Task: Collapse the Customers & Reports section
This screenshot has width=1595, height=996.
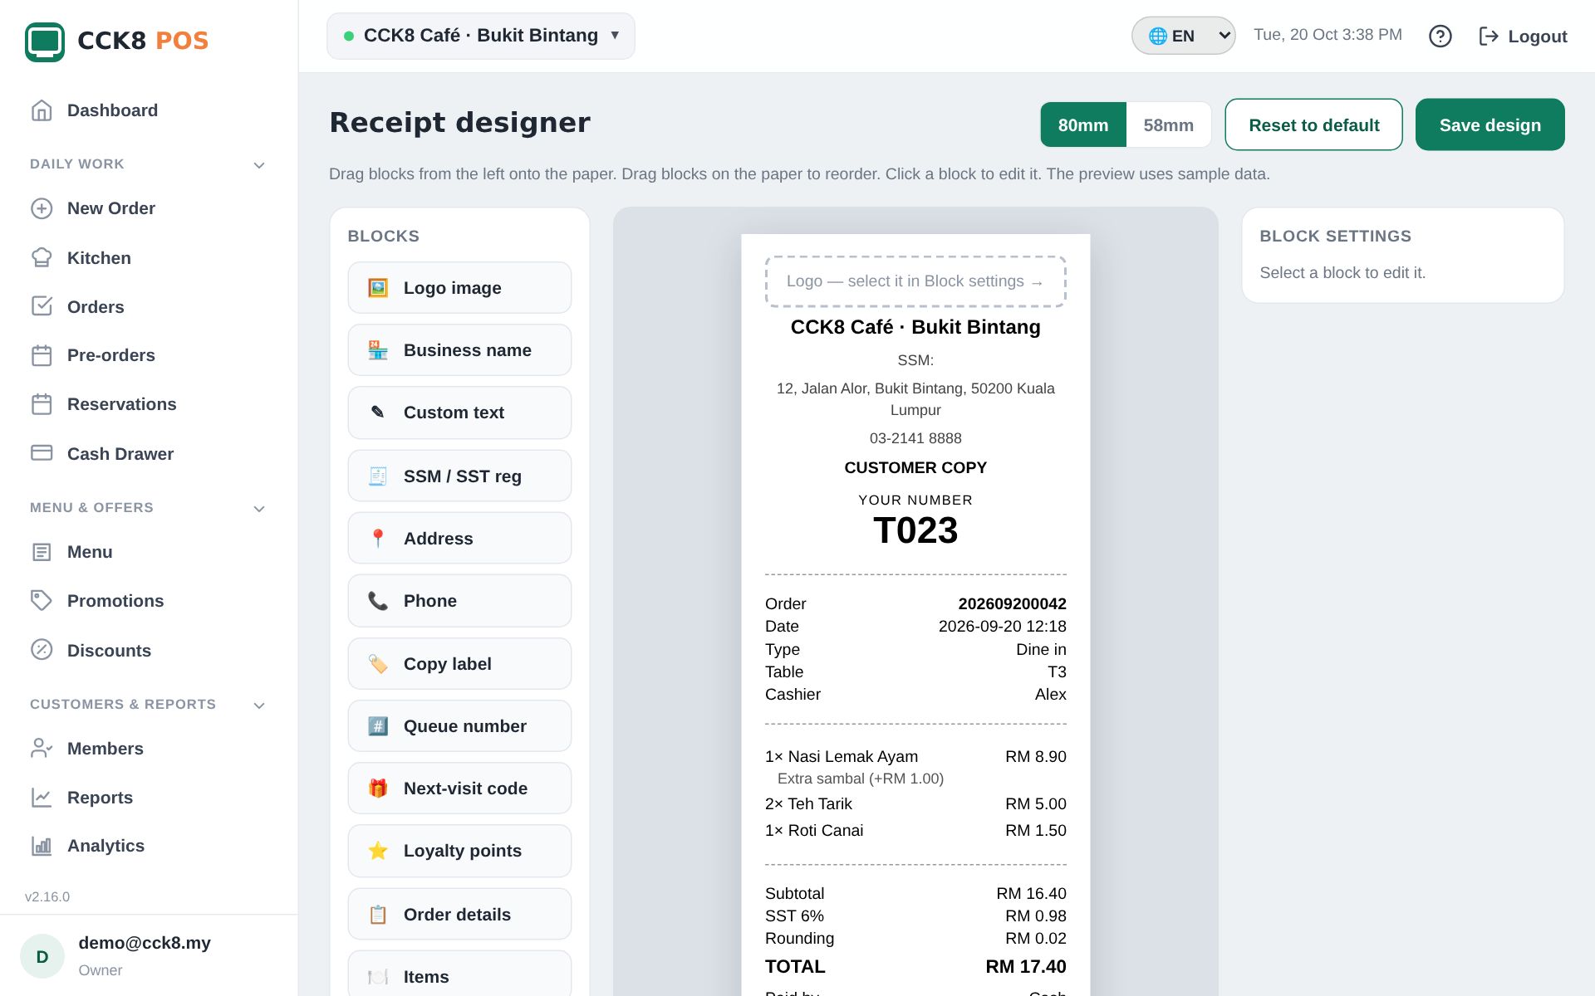Action: (x=259, y=705)
